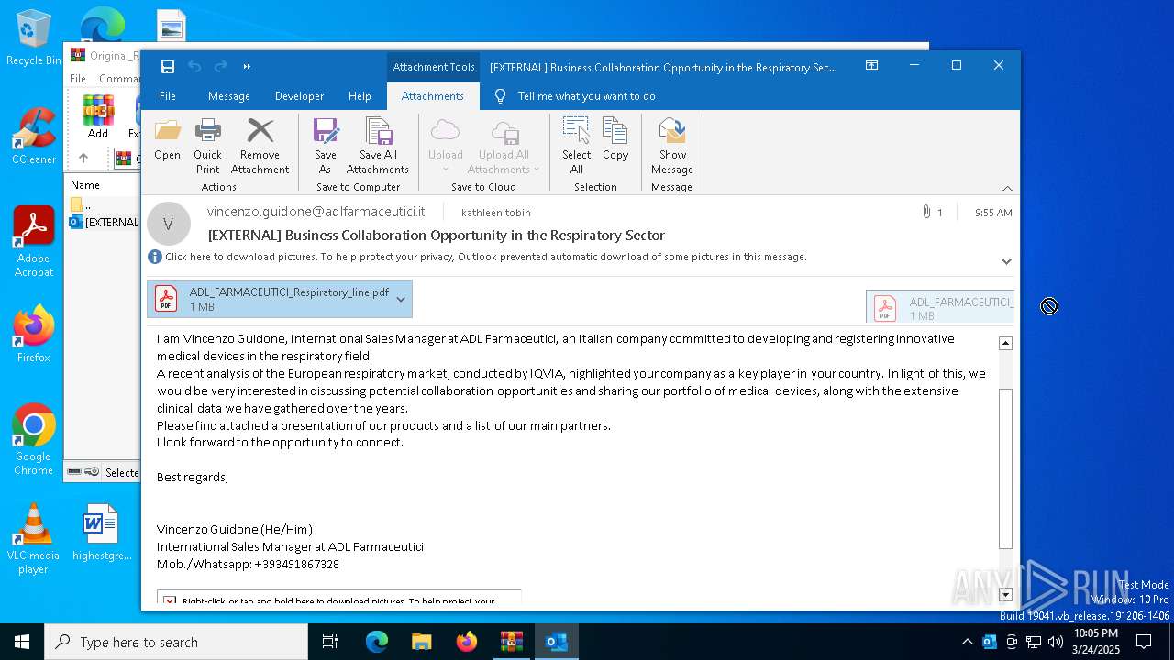Viewport: 1174px width, 660px height.
Task: Open volume control in system tray
Action: [x=1056, y=642]
